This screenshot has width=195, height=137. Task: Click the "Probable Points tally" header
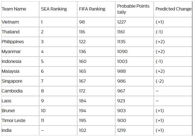point(133,9)
